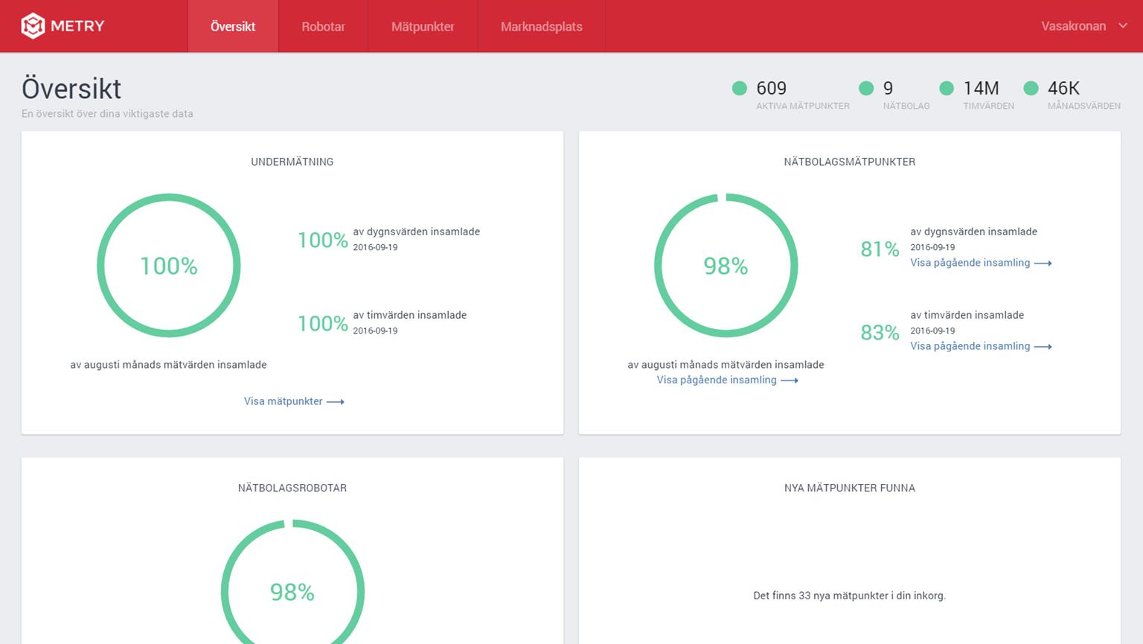Click arrow icon after Visa mätpunkter

(x=336, y=402)
